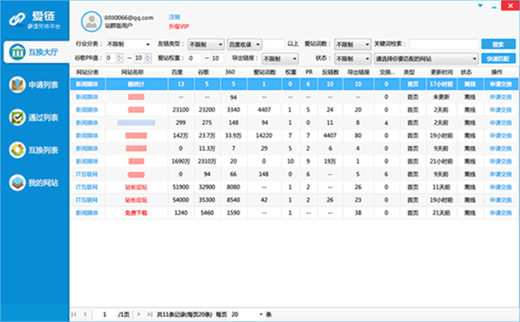
Task: Open the 状态 filter dropdown
Action: point(352,59)
